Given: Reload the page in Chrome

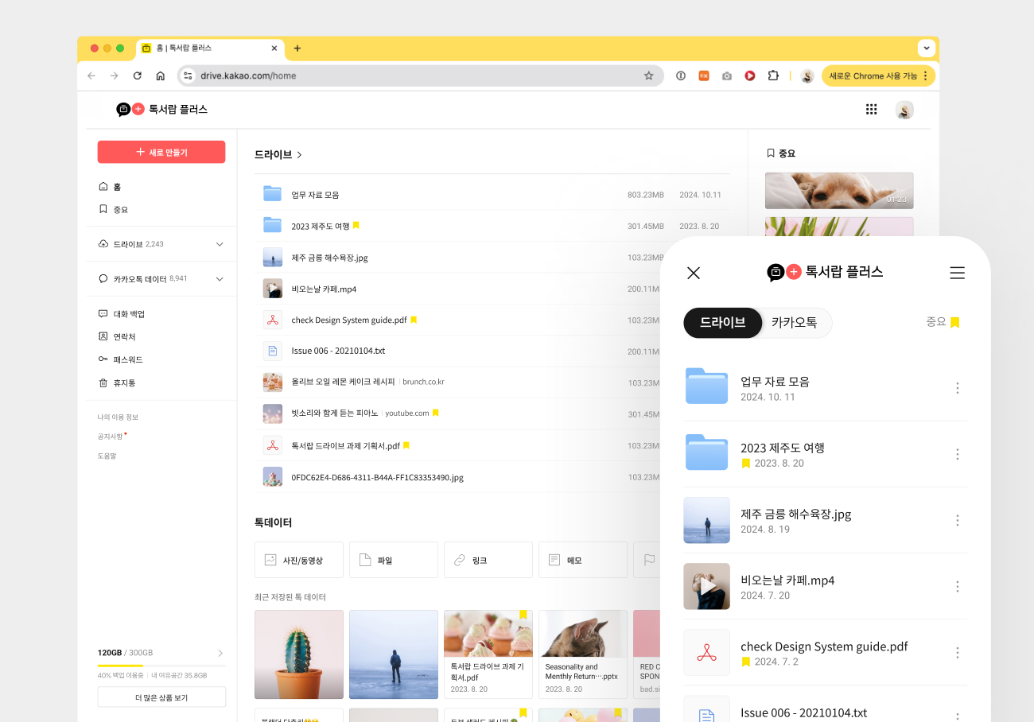Looking at the screenshot, I should 137,76.
